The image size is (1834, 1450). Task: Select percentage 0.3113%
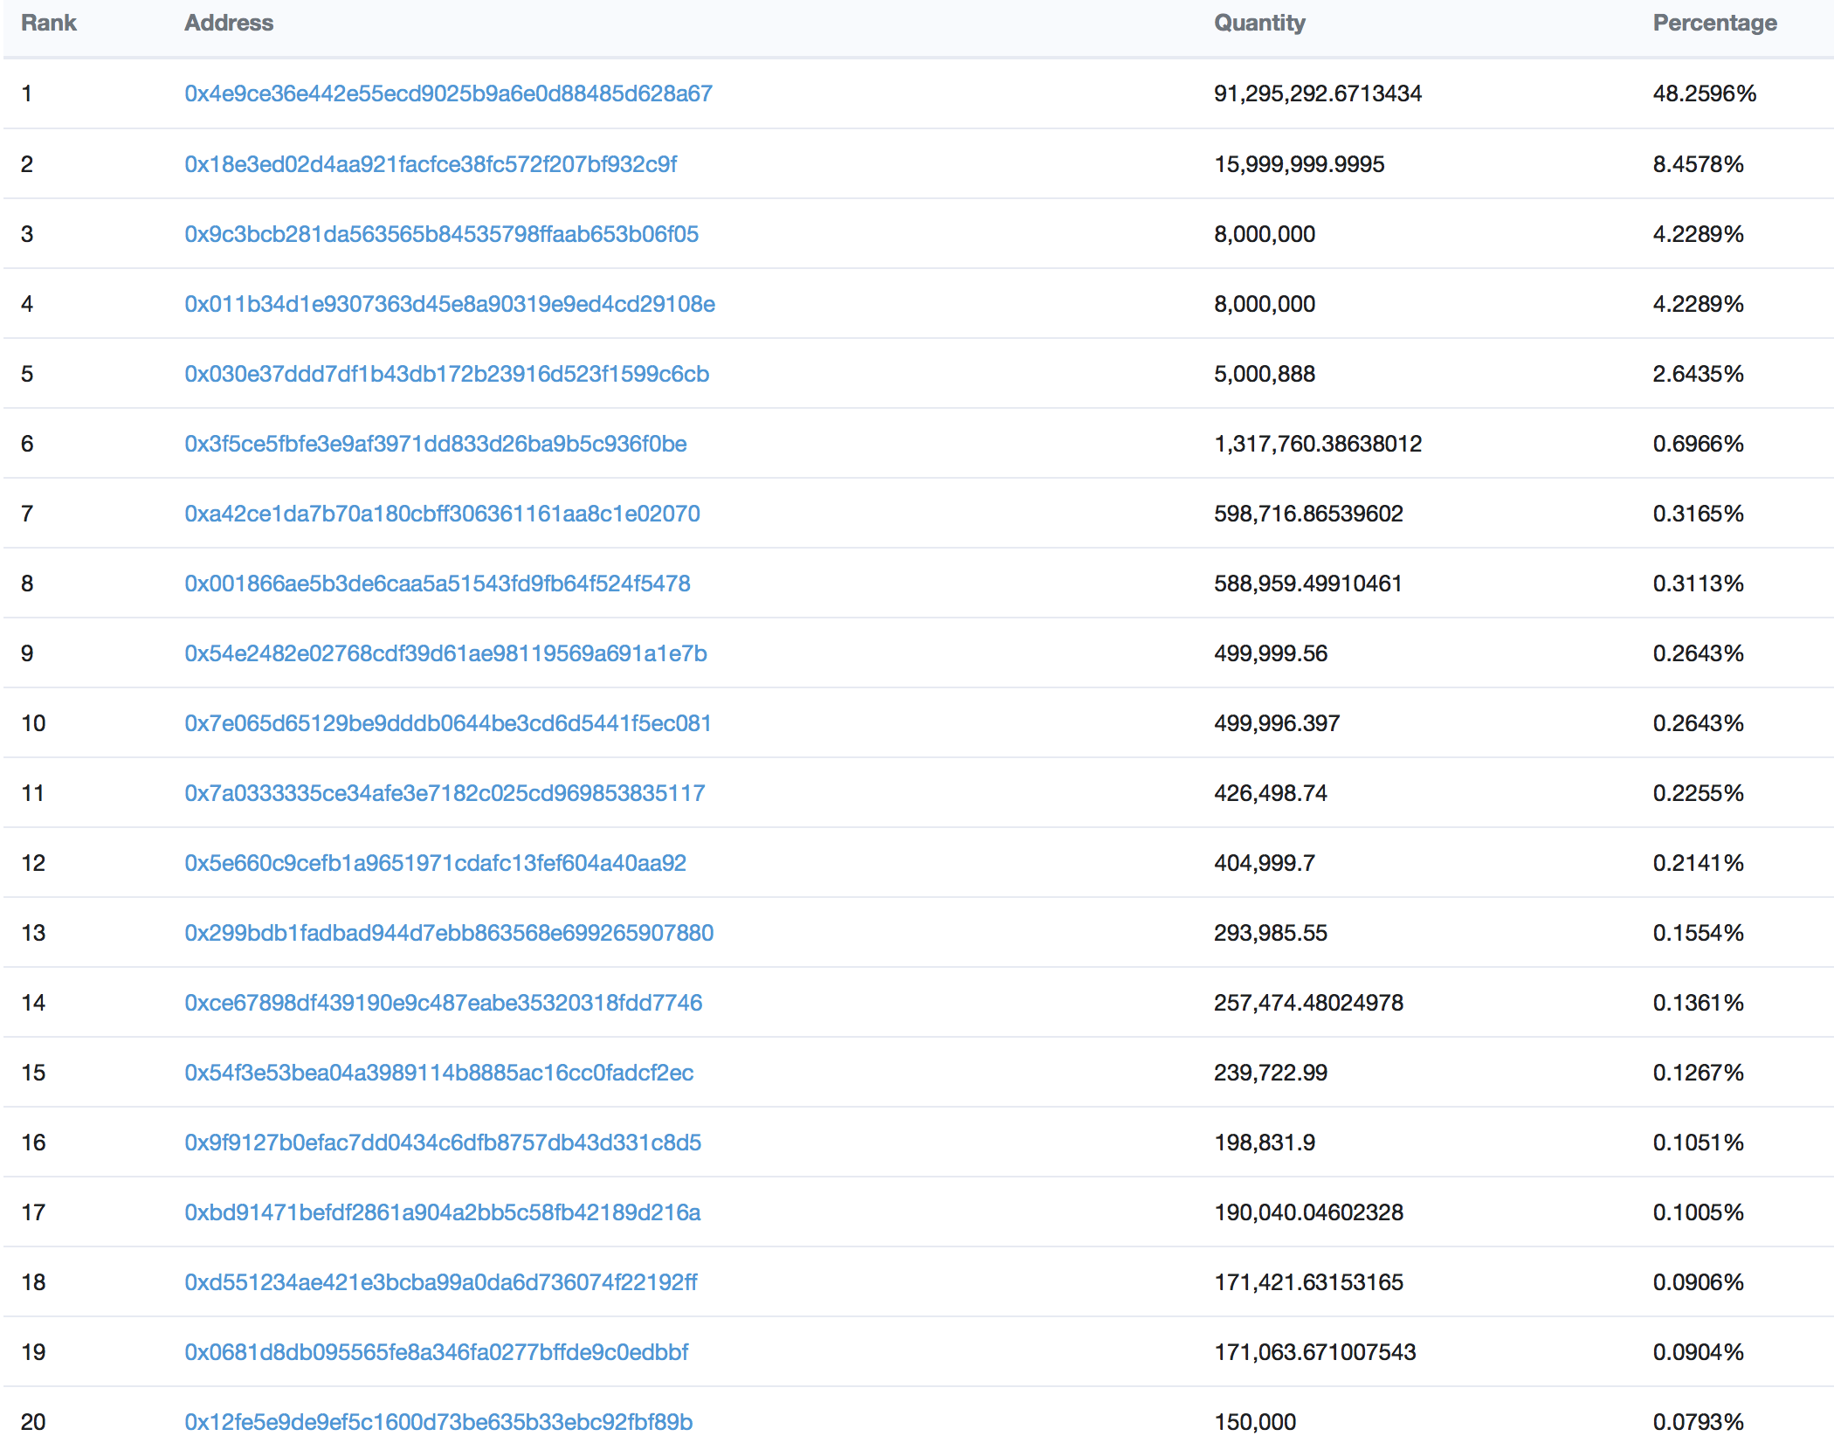click(x=1698, y=583)
